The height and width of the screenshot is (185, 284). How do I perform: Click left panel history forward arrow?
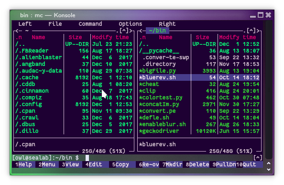[131, 31]
